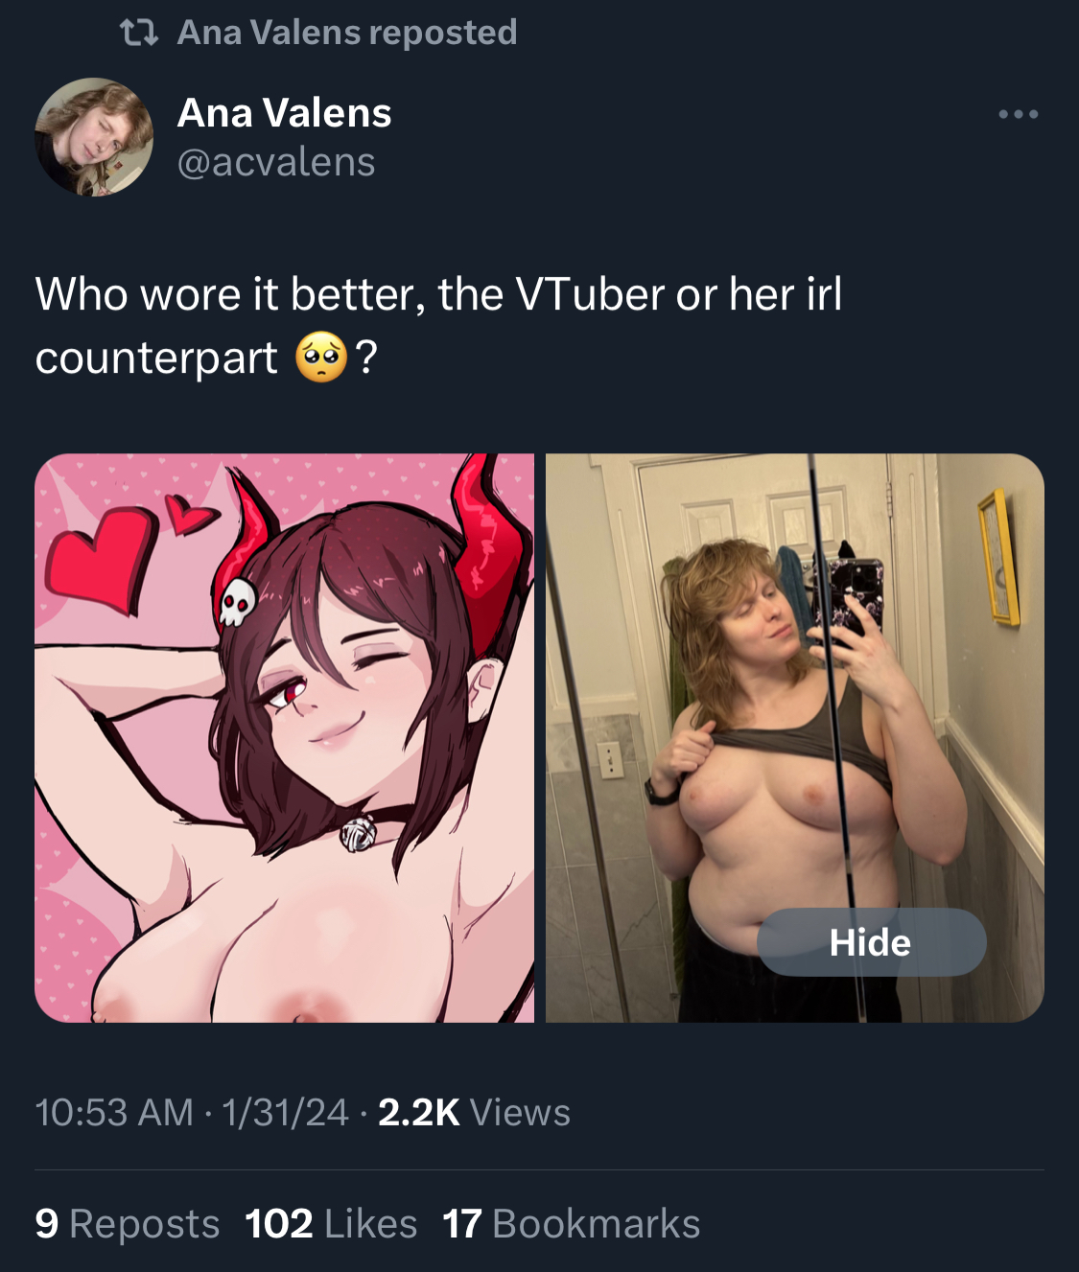
Task: Open the "Ana Valens reposted" label
Action: tap(347, 33)
